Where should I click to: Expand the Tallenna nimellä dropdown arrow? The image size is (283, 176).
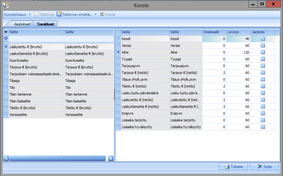96,14
